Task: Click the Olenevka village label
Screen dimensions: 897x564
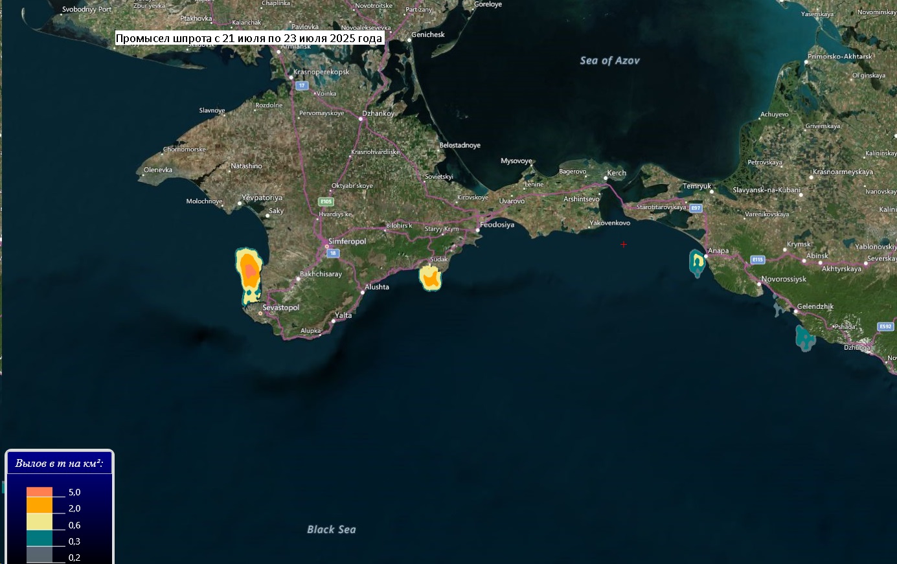Action: pos(158,170)
